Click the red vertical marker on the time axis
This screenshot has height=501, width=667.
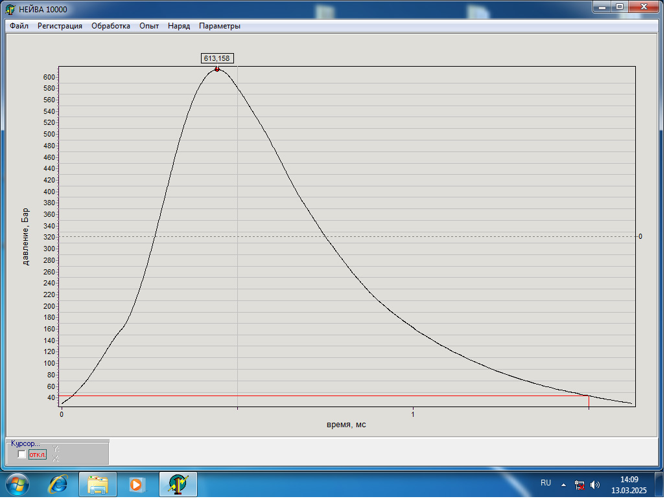pos(589,401)
